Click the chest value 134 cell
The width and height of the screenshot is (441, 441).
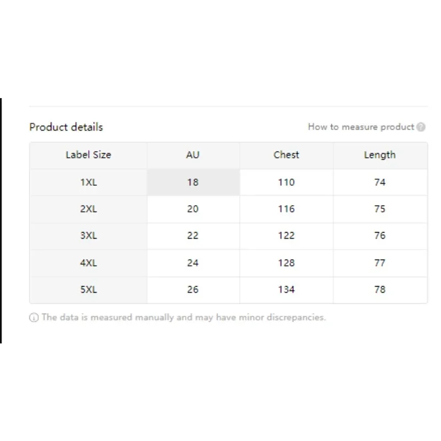point(286,290)
